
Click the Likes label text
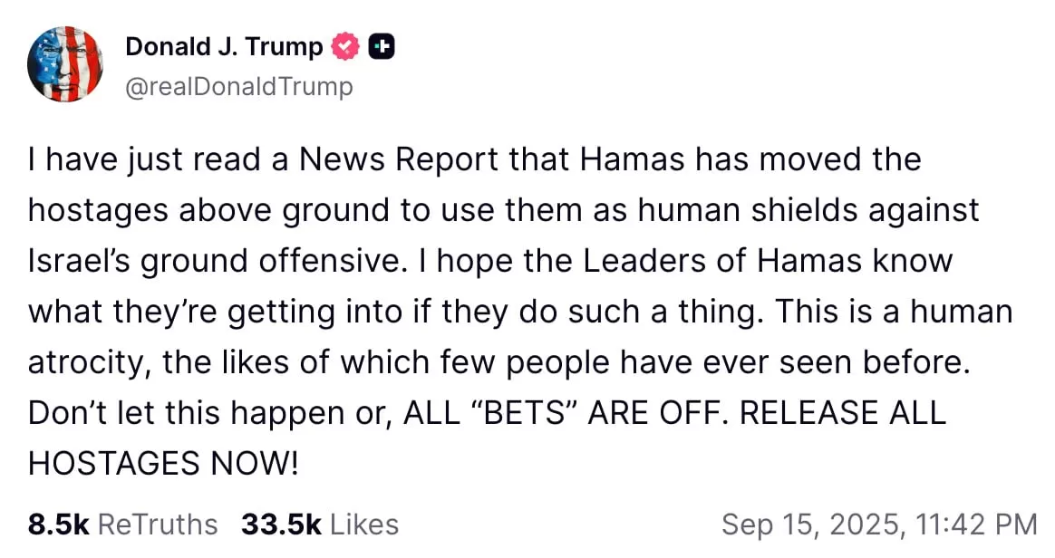[364, 524]
